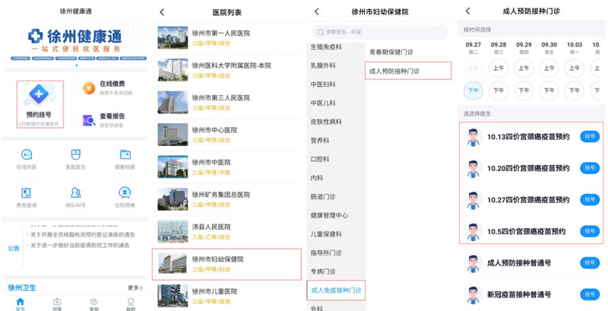The height and width of the screenshot is (311, 608).
Task: Open the 健康档案 health records icon
Action: 125,154
